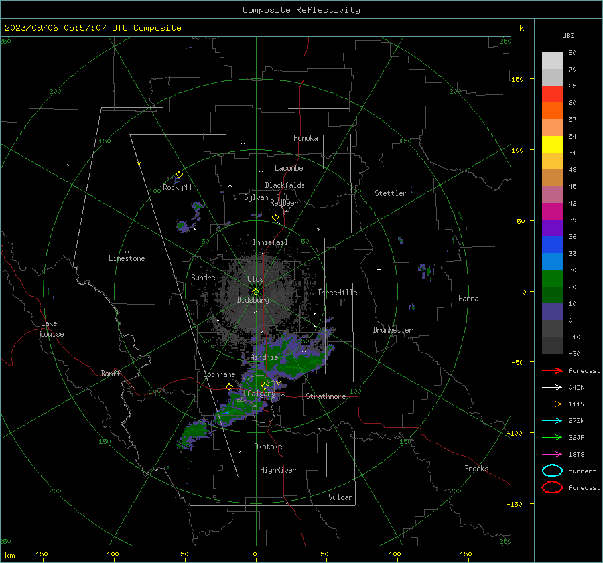Click the Stettler town label
603x563 pixels.
click(391, 193)
